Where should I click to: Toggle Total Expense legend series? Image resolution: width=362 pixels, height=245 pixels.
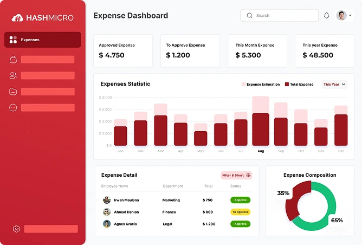[299, 85]
